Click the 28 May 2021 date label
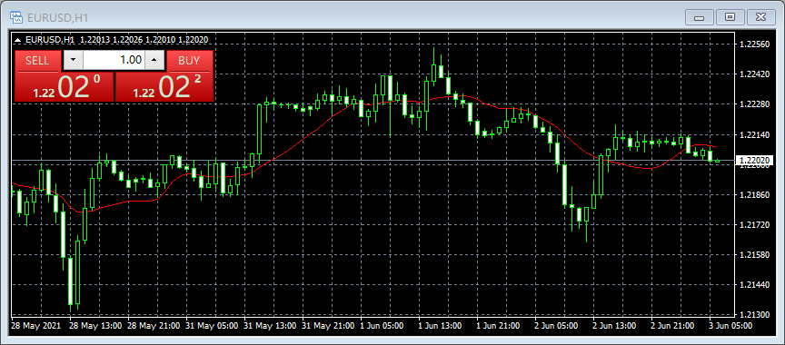Image resolution: width=785 pixels, height=345 pixels. [36, 326]
